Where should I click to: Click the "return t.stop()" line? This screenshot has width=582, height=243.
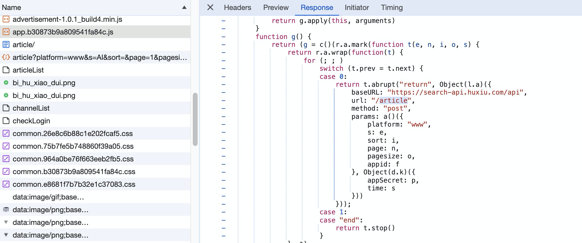pyautogui.click(x=365, y=228)
